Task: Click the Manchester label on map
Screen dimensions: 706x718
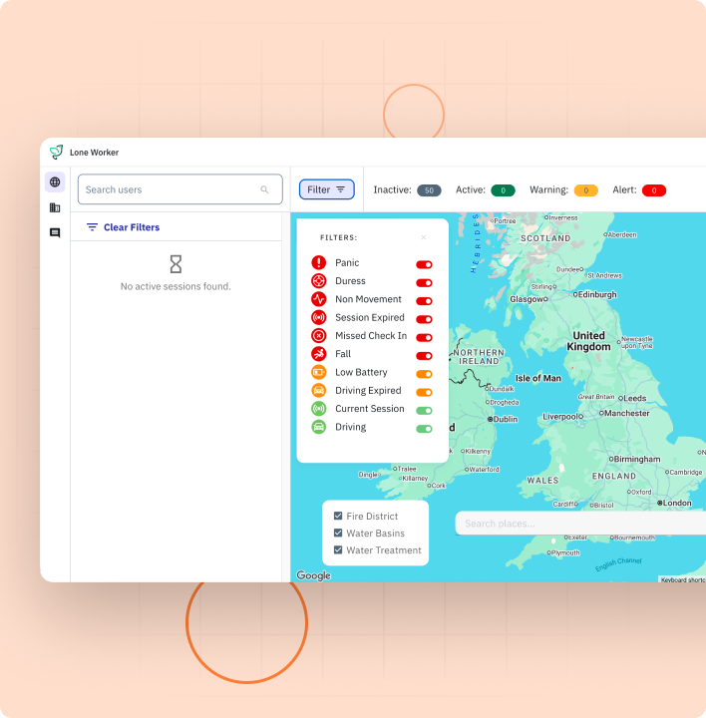Action: (627, 413)
